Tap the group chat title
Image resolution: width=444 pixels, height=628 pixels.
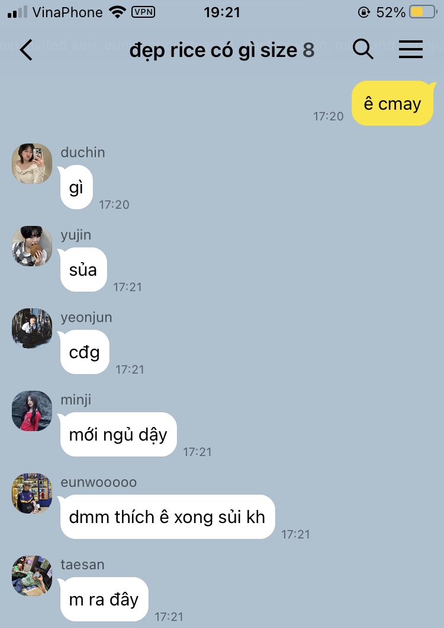(x=222, y=51)
